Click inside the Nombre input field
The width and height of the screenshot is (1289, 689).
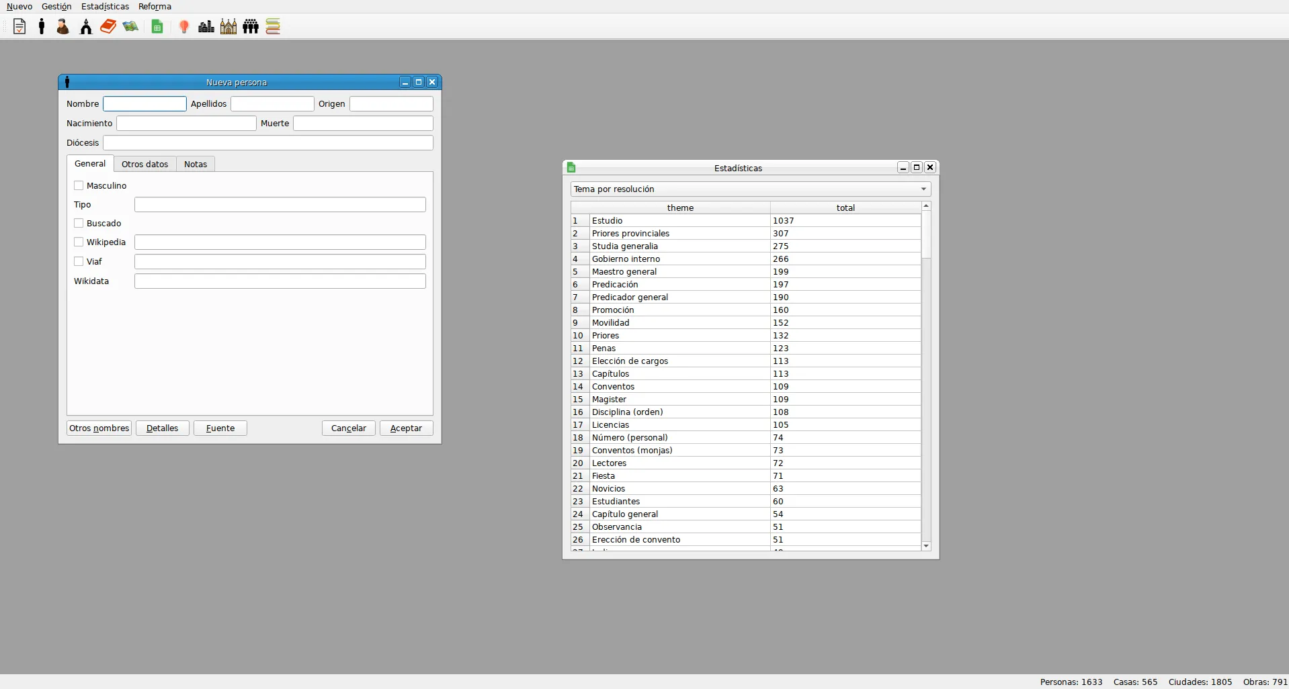click(143, 103)
